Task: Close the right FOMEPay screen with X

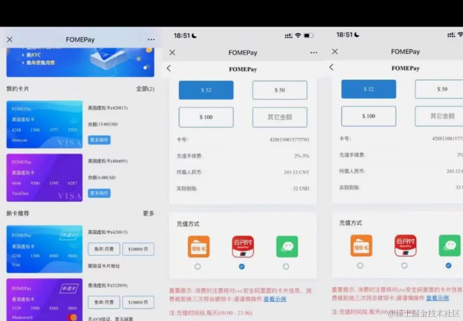Action: coord(335,51)
